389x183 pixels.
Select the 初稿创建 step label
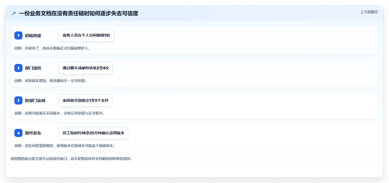tap(33, 35)
